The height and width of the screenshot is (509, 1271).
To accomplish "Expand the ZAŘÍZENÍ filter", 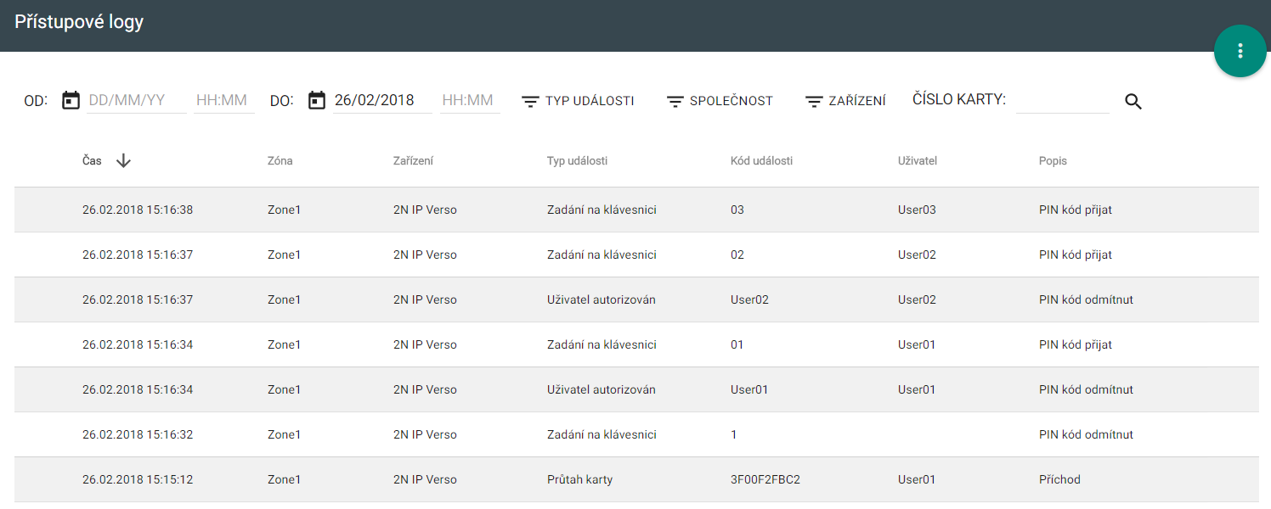I will (x=845, y=101).
